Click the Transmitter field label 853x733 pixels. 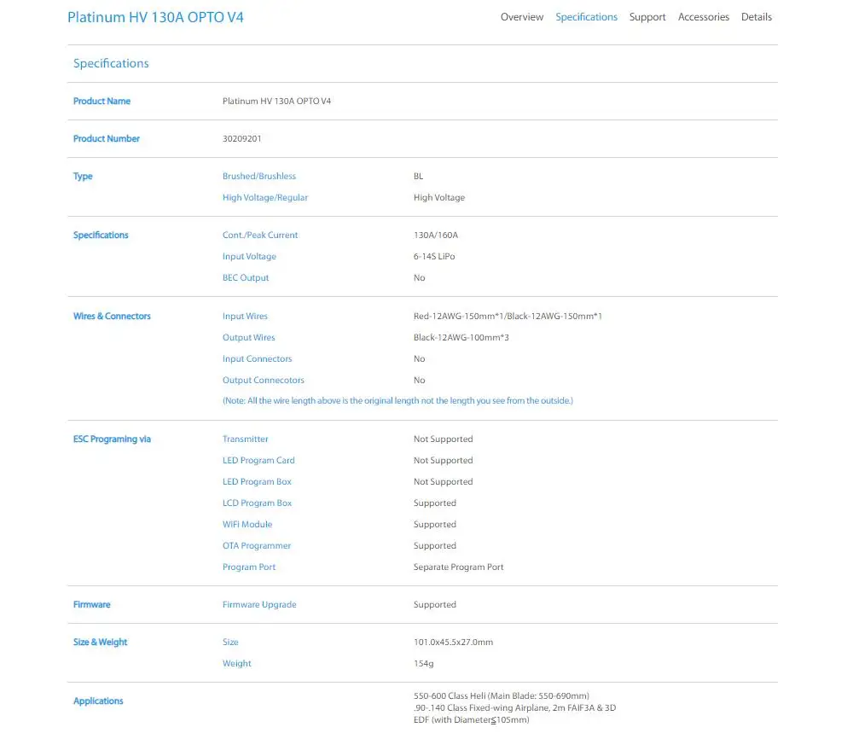coord(246,439)
